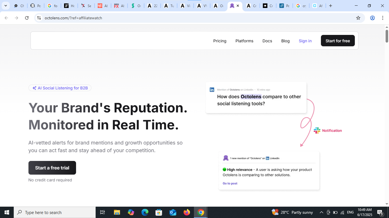Close the active Octolens tab

click(x=238, y=6)
